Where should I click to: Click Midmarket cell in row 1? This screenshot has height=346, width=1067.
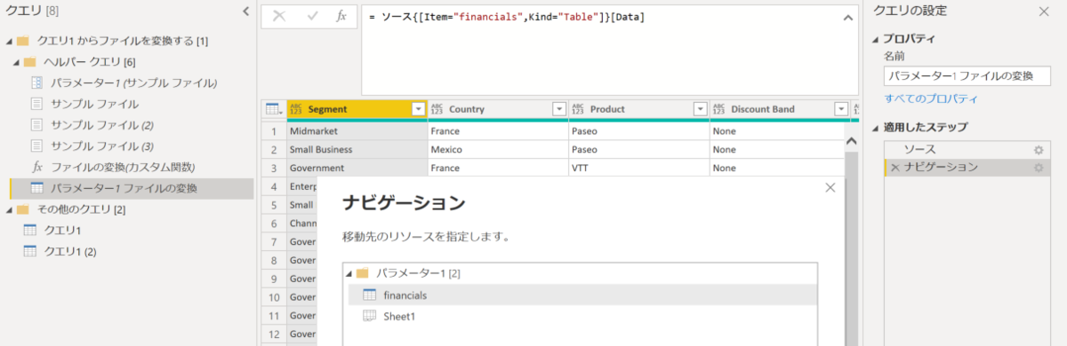[357, 130]
